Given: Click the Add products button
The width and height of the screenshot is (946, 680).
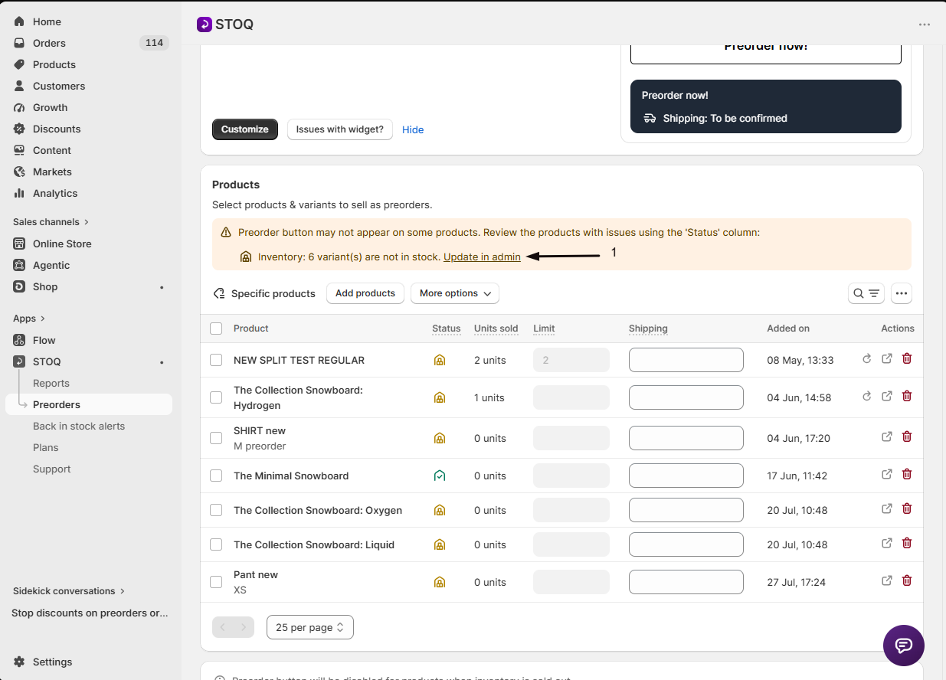Looking at the screenshot, I should pos(365,293).
